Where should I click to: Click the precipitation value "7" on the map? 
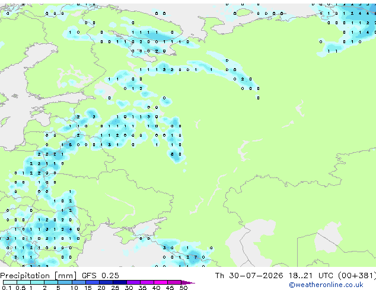click(196, 257)
